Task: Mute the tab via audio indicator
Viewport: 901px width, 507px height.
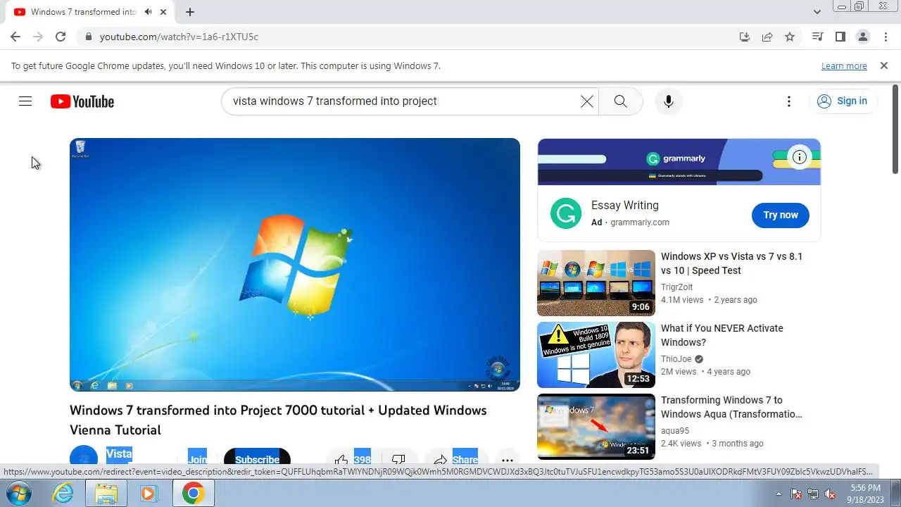Action: click(148, 12)
